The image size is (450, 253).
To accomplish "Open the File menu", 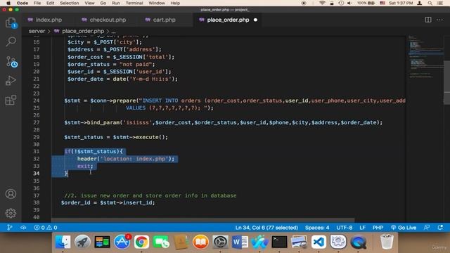I will [37, 3].
